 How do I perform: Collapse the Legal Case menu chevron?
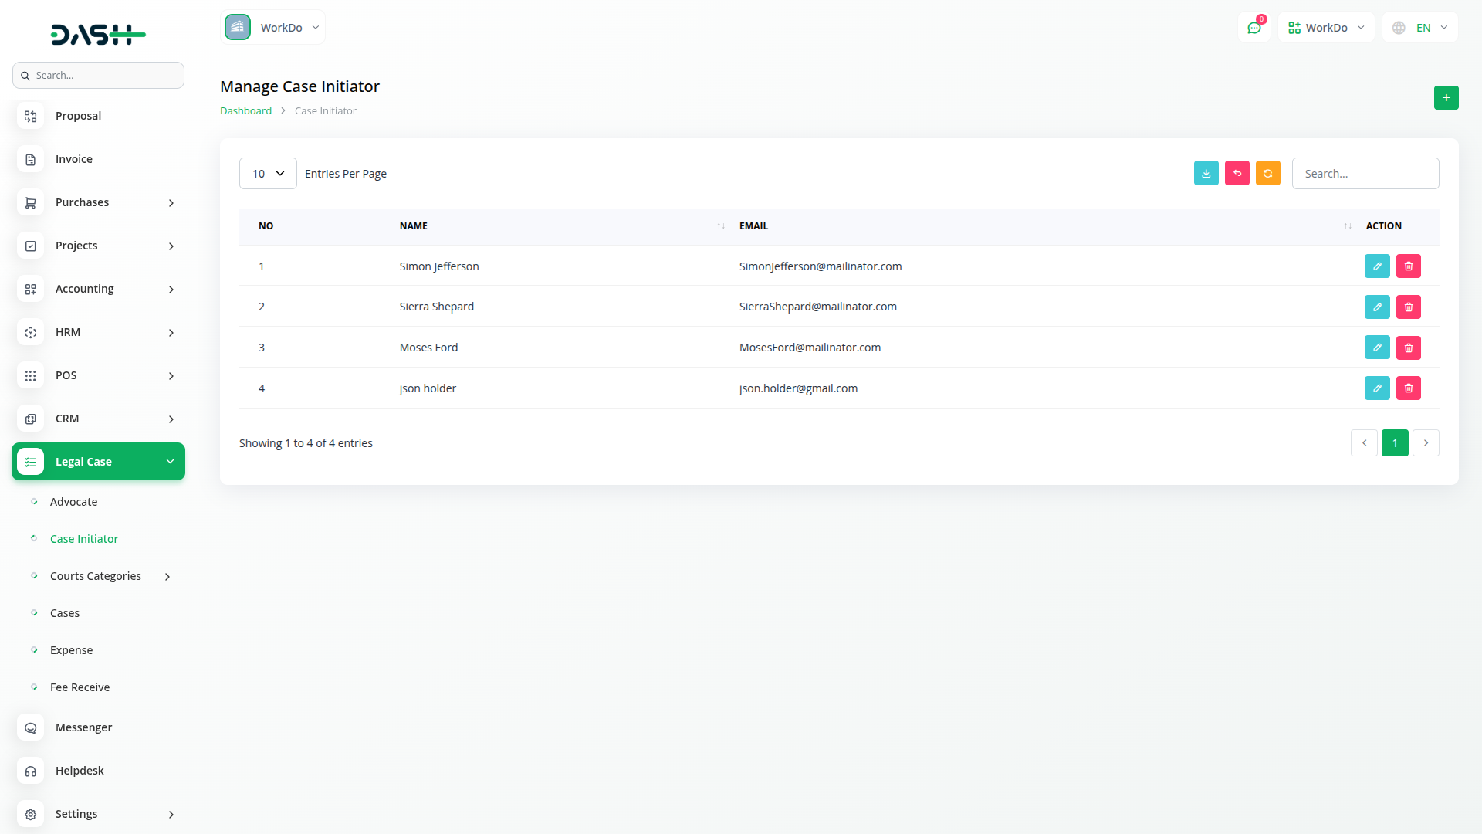(170, 462)
